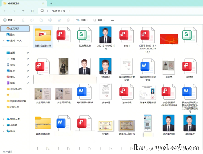Open 2025-06 folder in the sidebar
The width and height of the screenshot is (203, 154).
[13, 107]
